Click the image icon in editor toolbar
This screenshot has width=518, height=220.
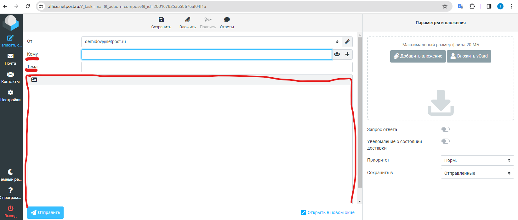point(34,80)
